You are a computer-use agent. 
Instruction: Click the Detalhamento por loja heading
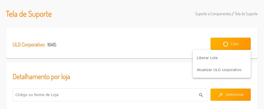(x=41, y=77)
